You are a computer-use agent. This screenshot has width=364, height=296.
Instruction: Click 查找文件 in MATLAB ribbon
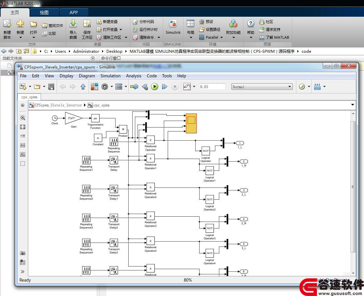pos(53,26)
